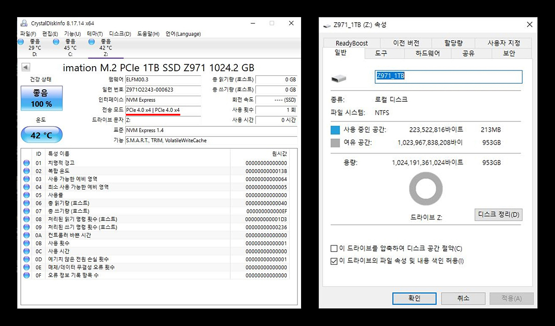Image resolution: width=555 pixels, height=326 pixels.
Task: Click status orb for 최소 사용 가능한 예비 영역
Action: pyautogui.click(x=26, y=187)
